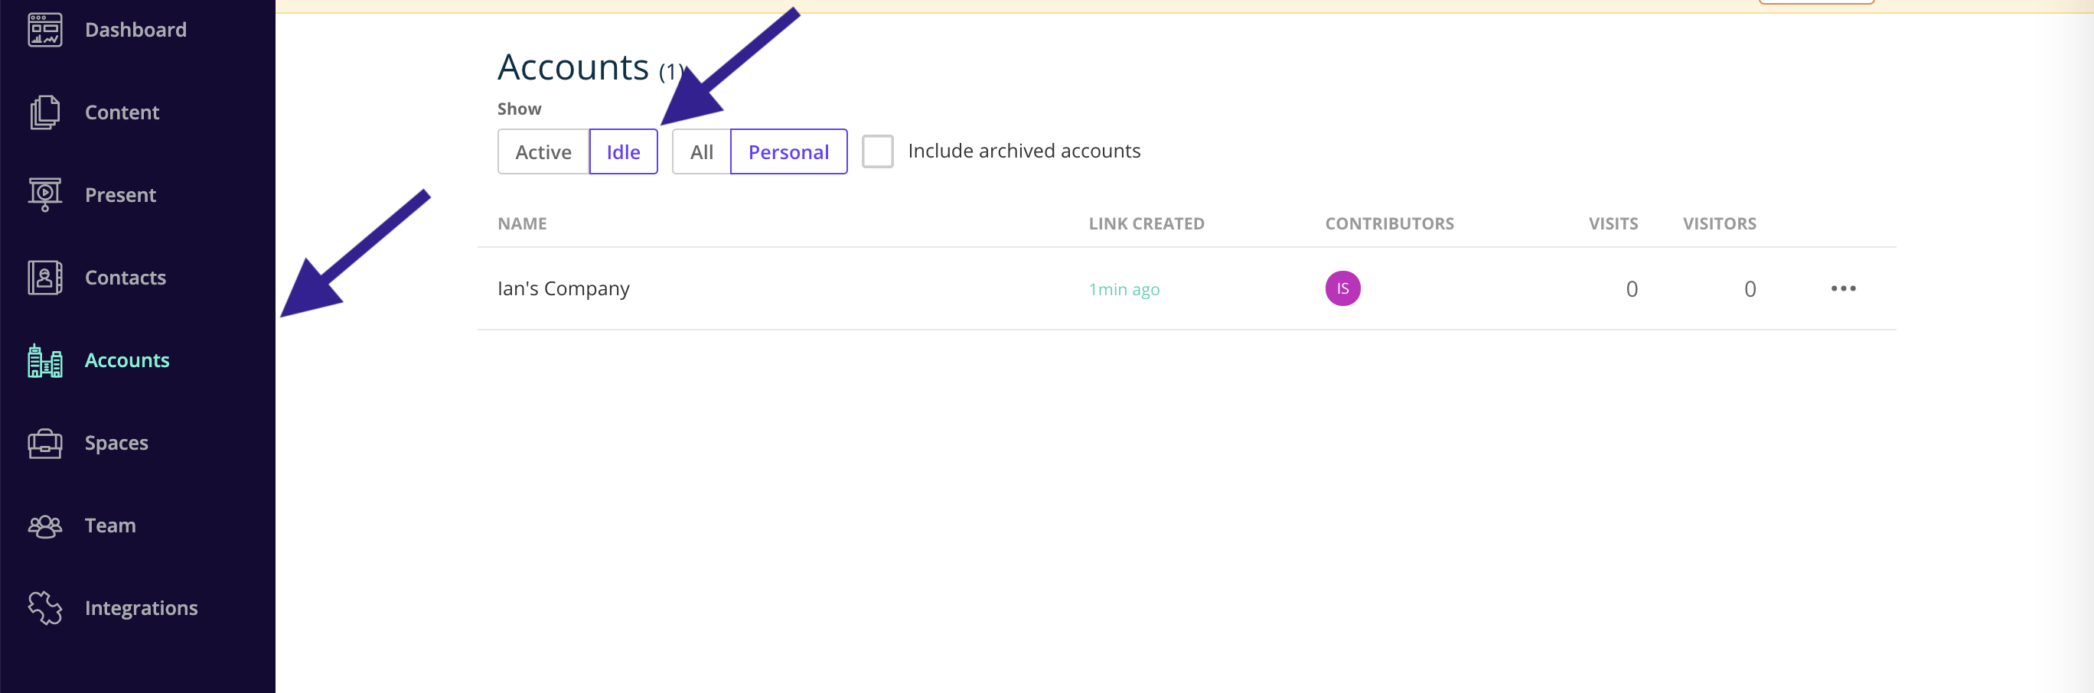Open the three-dot menu for Ian's Company
This screenshot has width=2094, height=693.
pos(1843,288)
